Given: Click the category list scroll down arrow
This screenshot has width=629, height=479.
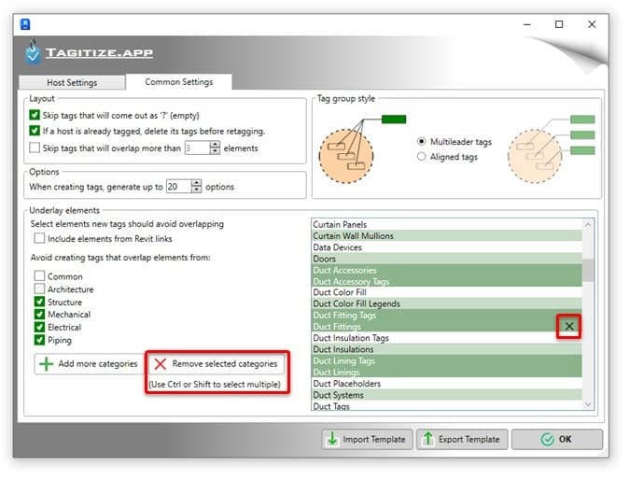Looking at the screenshot, I should [588, 404].
